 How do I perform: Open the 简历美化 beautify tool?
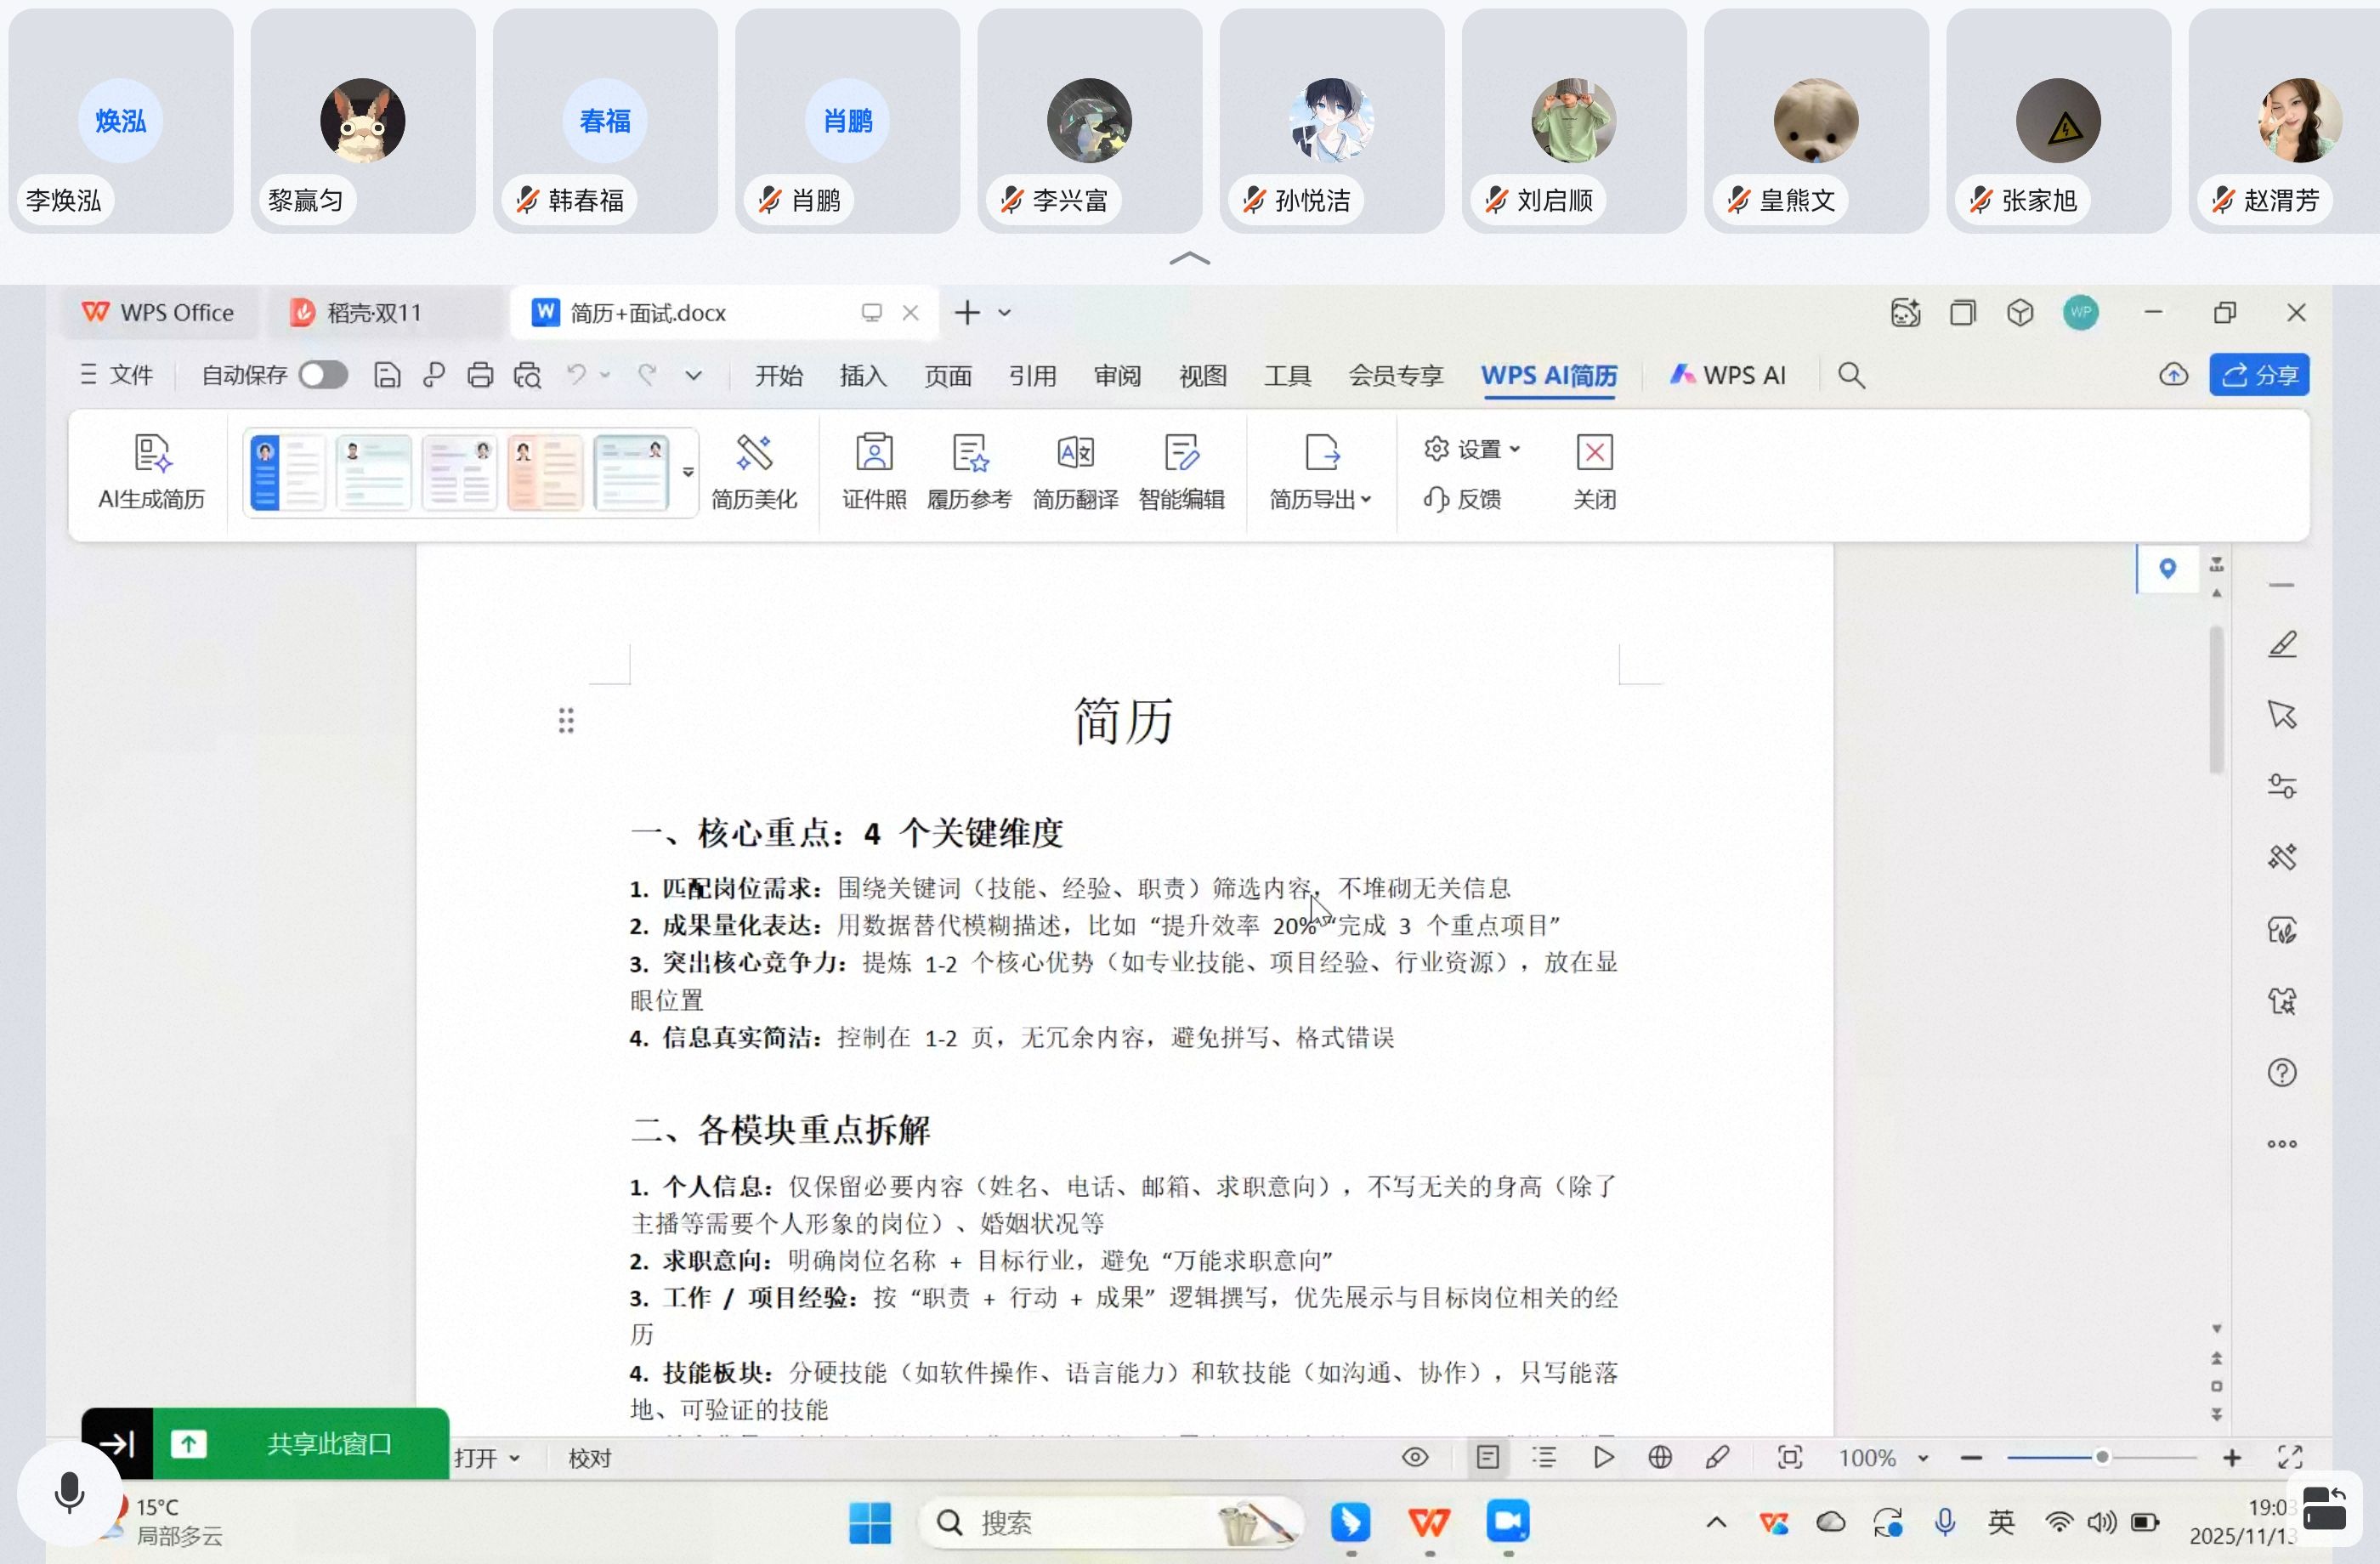click(x=754, y=454)
